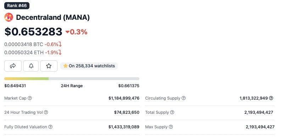The image size is (282, 140).
Task: Show 24 Hour Trading Vol help icon
Action: coord(46,112)
